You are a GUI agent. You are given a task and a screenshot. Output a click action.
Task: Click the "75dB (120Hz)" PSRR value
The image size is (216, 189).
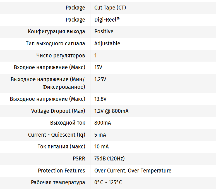[109, 159]
